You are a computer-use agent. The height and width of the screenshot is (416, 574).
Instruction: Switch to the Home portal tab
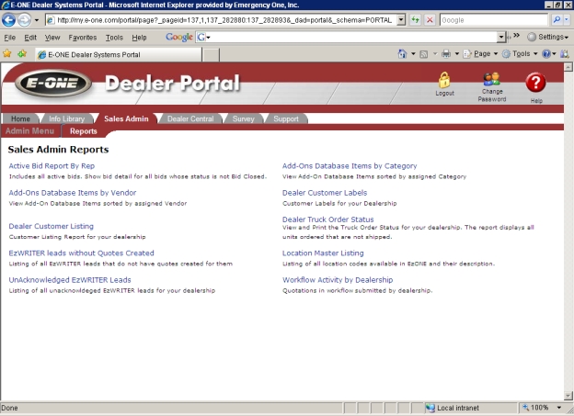pyautogui.click(x=20, y=118)
